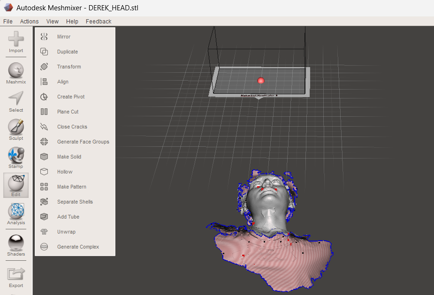Click the Close Cracks icon
This screenshot has height=295, width=434.
pos(44,127)
